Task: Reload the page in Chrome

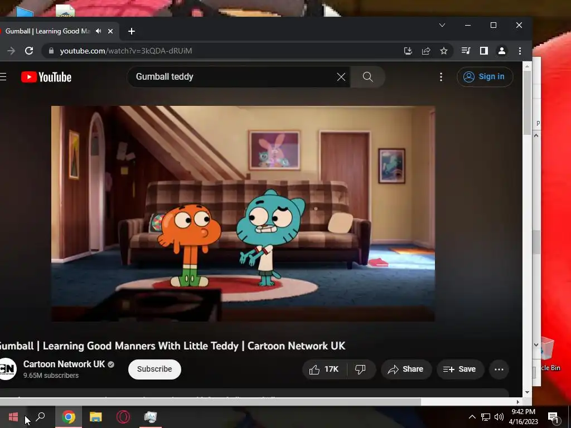Action: (x=29, y=51)
